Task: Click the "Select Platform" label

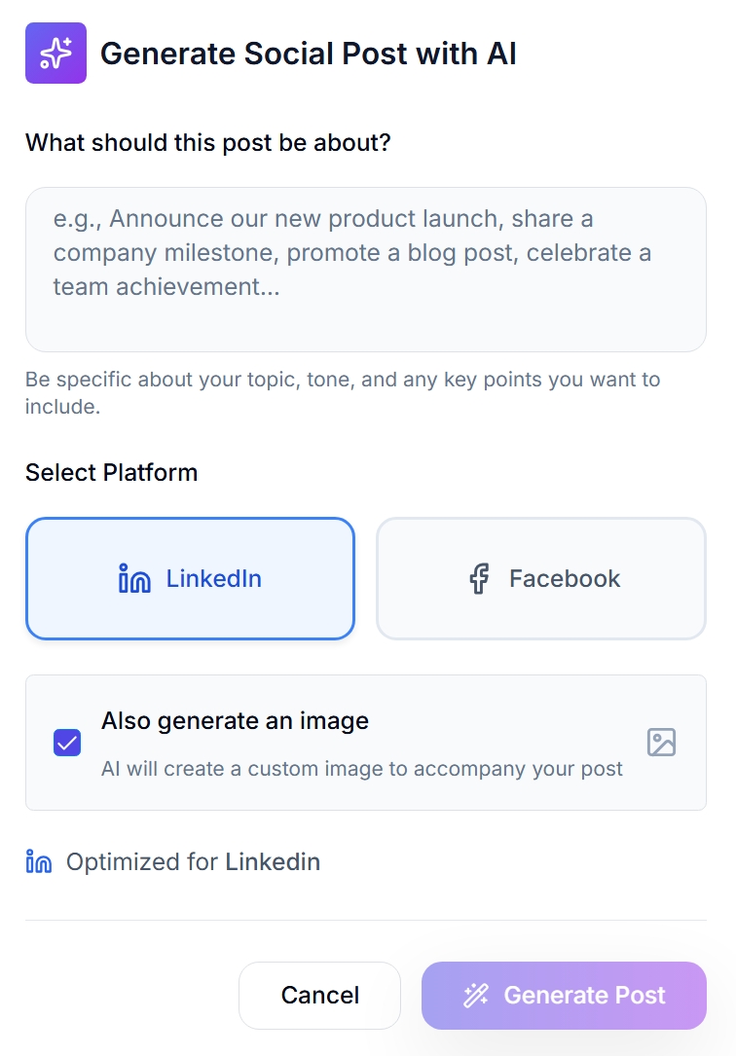Action: point(111,472)
